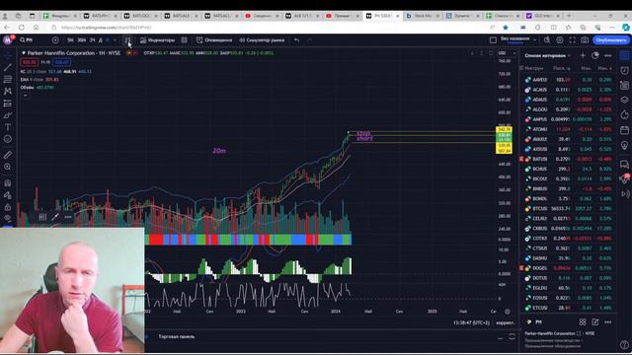
Task: Open the emoji icons tool
Action: 8,139
